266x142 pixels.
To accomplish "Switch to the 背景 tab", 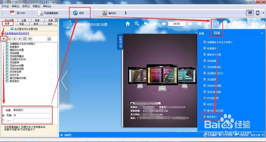I will [37, 20].
